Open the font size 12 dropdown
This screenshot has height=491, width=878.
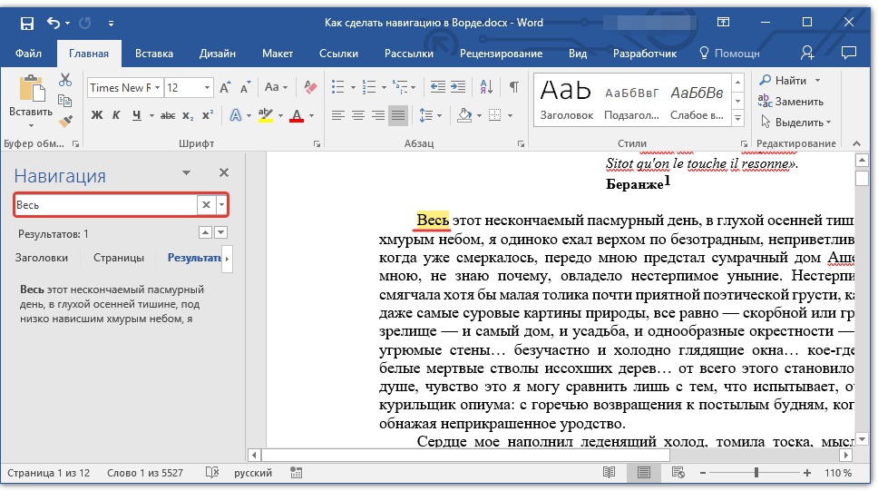[207, 87]
